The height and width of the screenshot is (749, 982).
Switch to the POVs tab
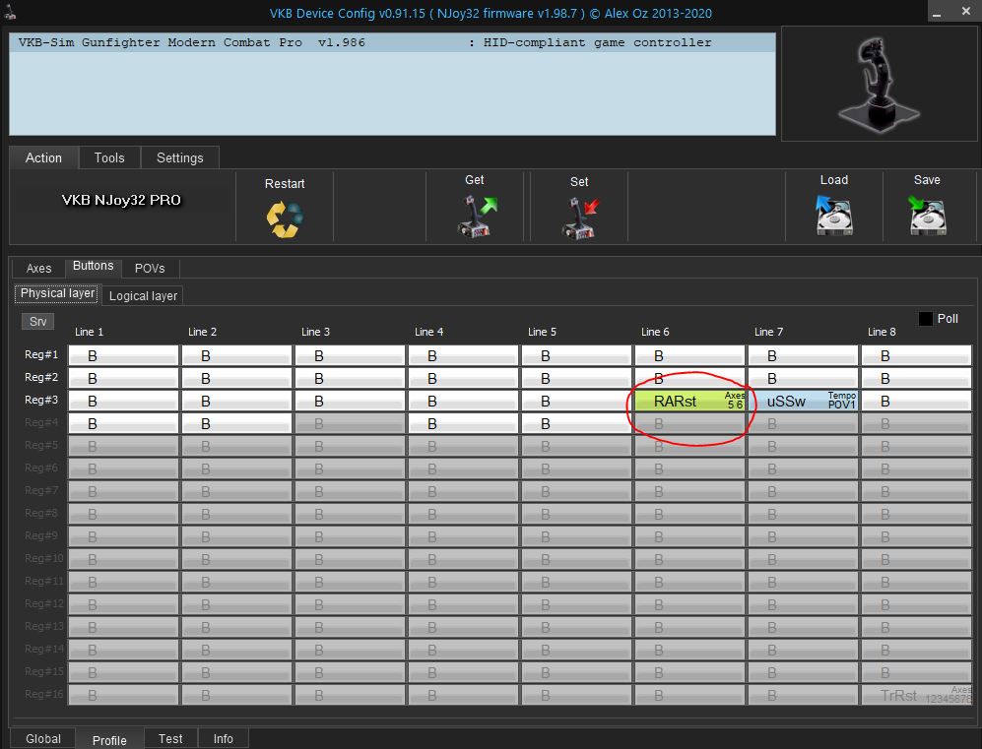(150, 269)
